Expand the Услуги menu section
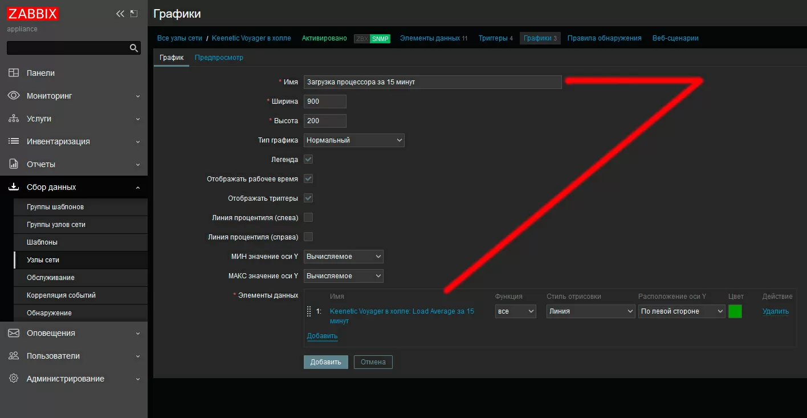The width and height of the screenshot is (807, 418). point(138,119)
